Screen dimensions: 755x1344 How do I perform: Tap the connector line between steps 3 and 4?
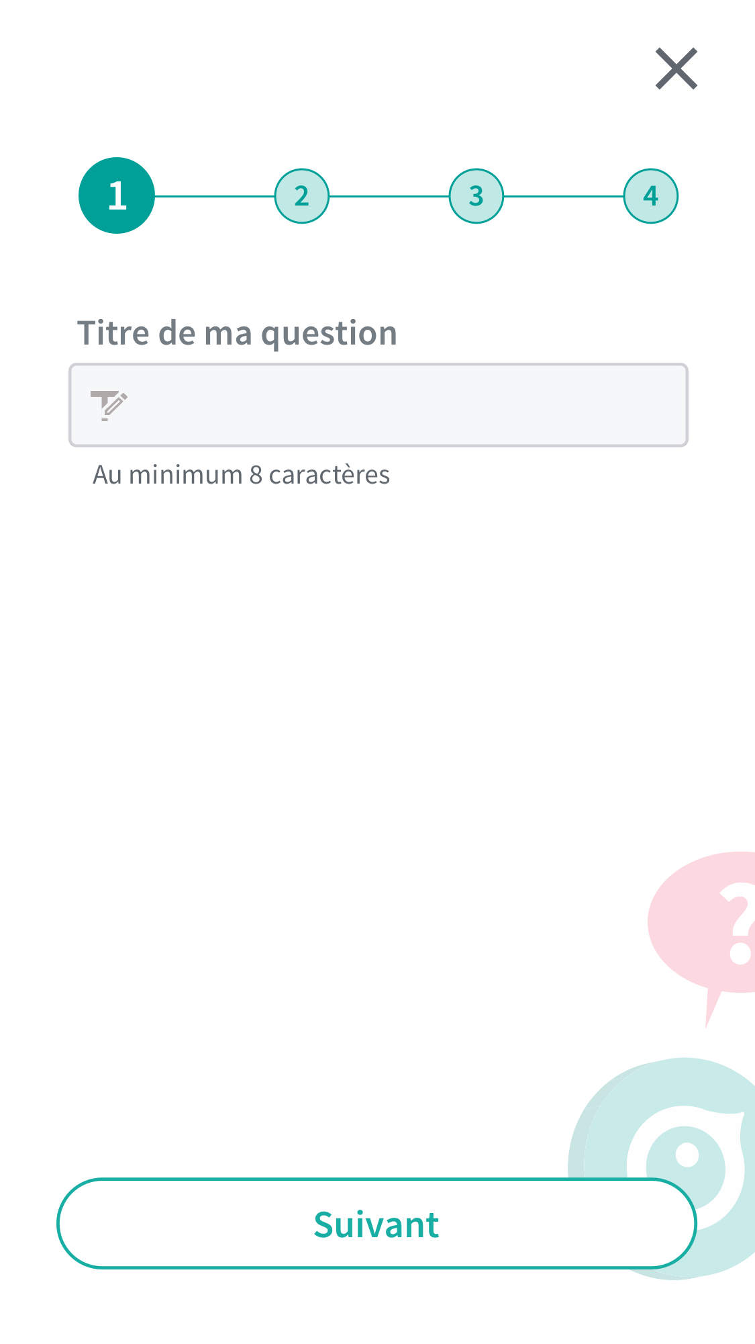click(x=564, y=196)
